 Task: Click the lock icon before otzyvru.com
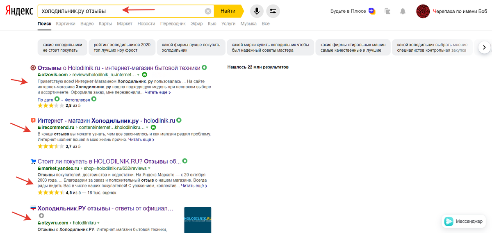[39, 223]
